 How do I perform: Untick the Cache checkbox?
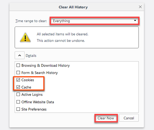(18, 87)
